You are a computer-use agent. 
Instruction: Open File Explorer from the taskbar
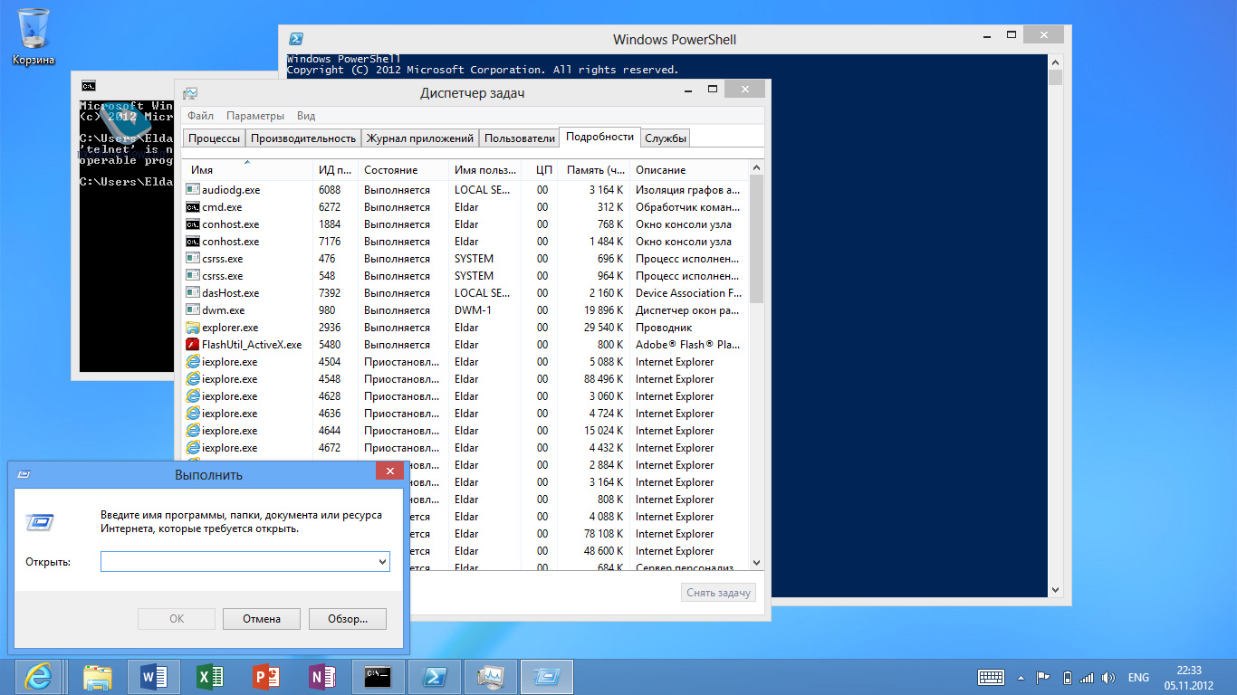[x=98, y=676]
